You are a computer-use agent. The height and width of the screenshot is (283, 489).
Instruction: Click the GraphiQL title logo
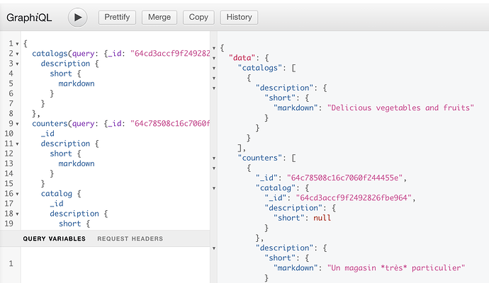tap(32, 17)
